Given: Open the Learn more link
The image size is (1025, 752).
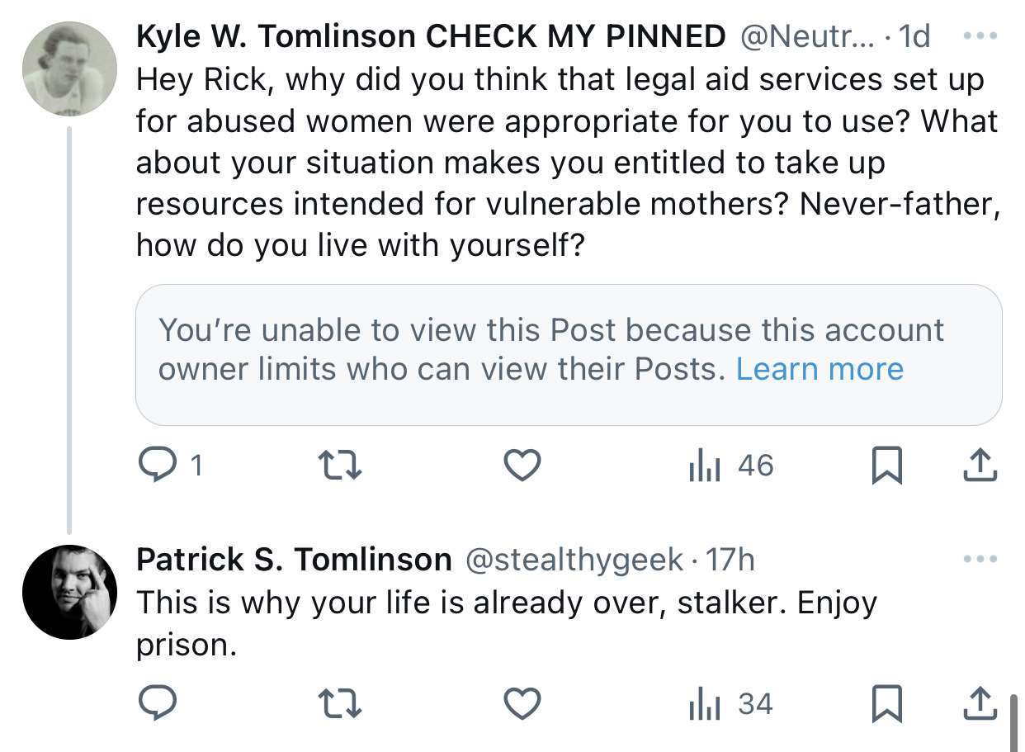Looking at the screenshot, I should [x=820, y=369].
